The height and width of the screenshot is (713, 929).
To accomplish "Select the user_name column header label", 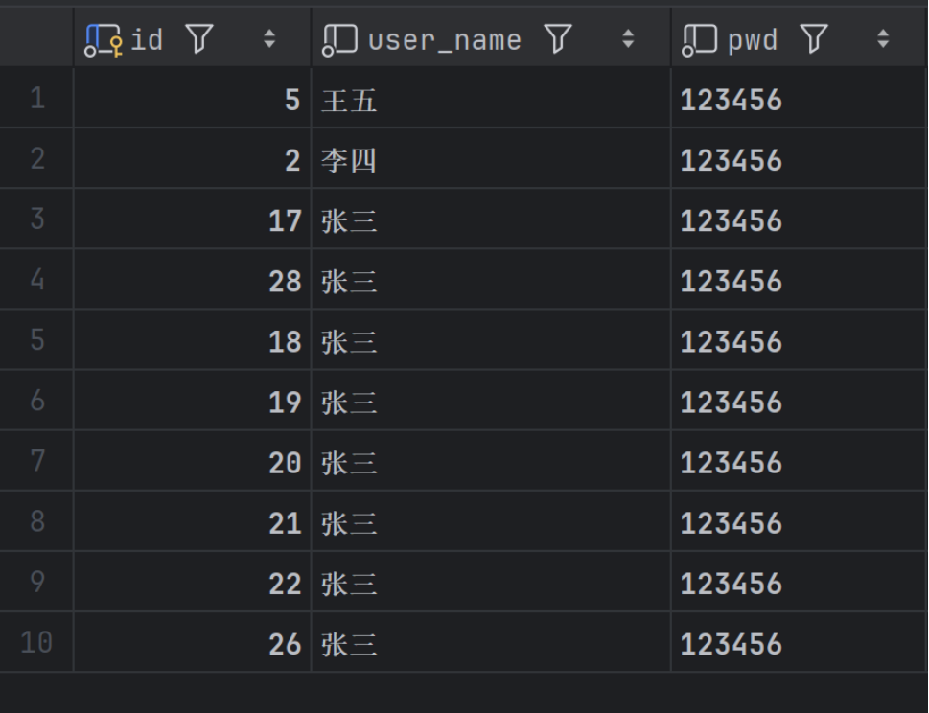I will [x=444, y=41].
